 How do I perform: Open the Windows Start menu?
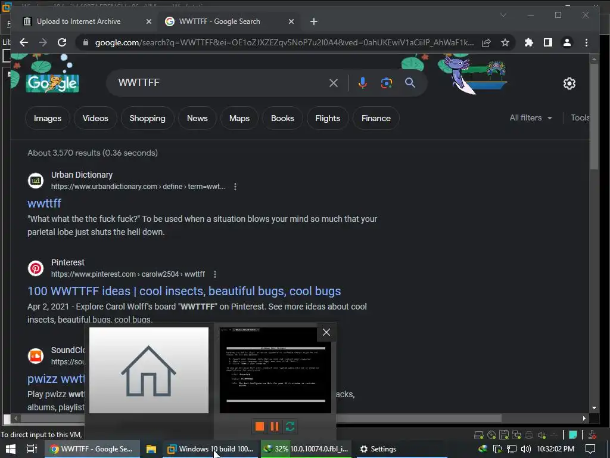11,449
